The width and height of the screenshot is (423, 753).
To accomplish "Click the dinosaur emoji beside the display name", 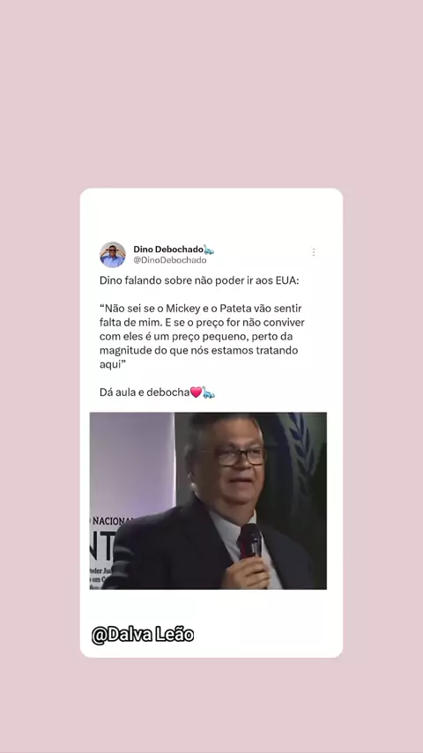I will coord(209,250).
